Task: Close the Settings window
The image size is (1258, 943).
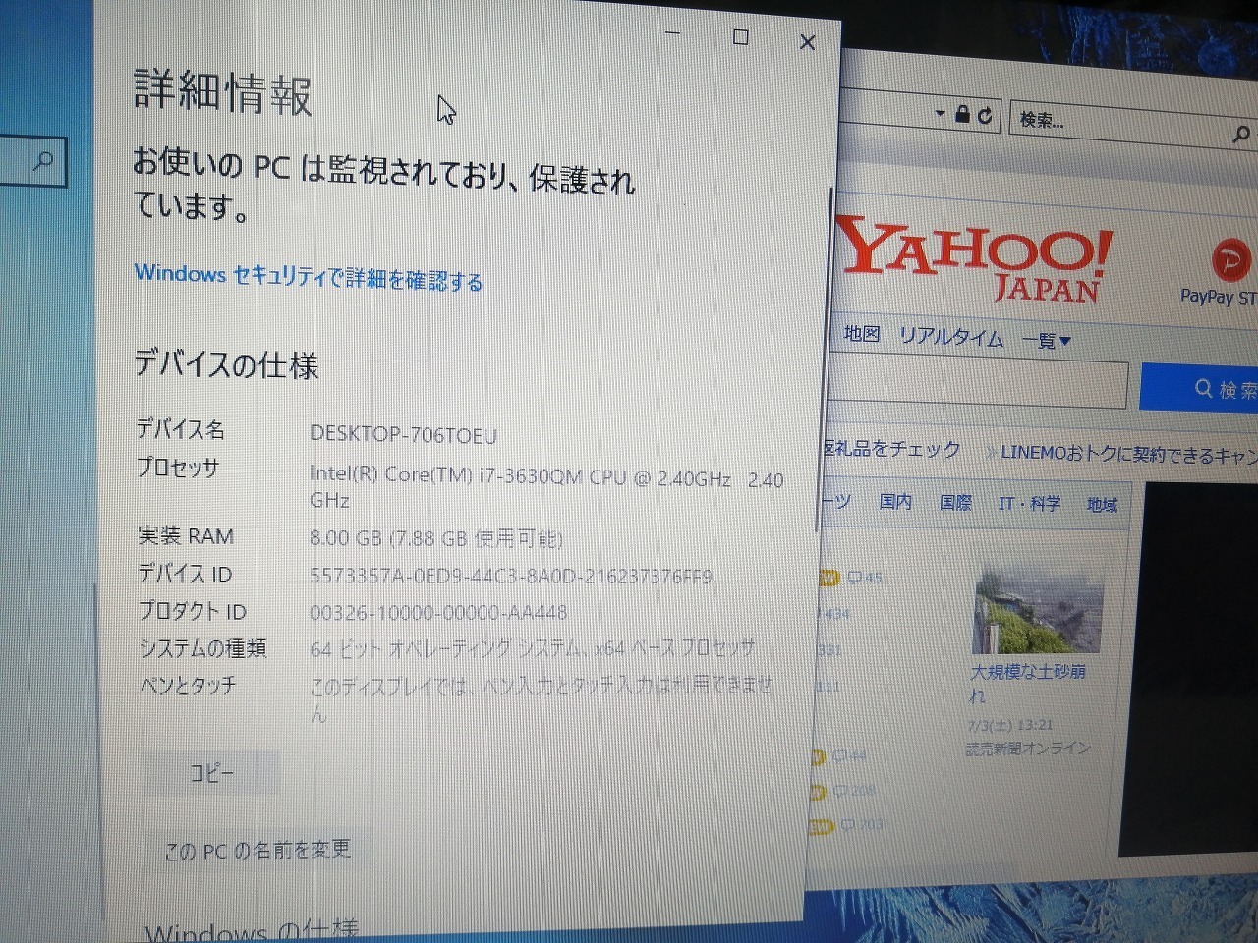Action: pyautogui.click(x=808, y=42)
